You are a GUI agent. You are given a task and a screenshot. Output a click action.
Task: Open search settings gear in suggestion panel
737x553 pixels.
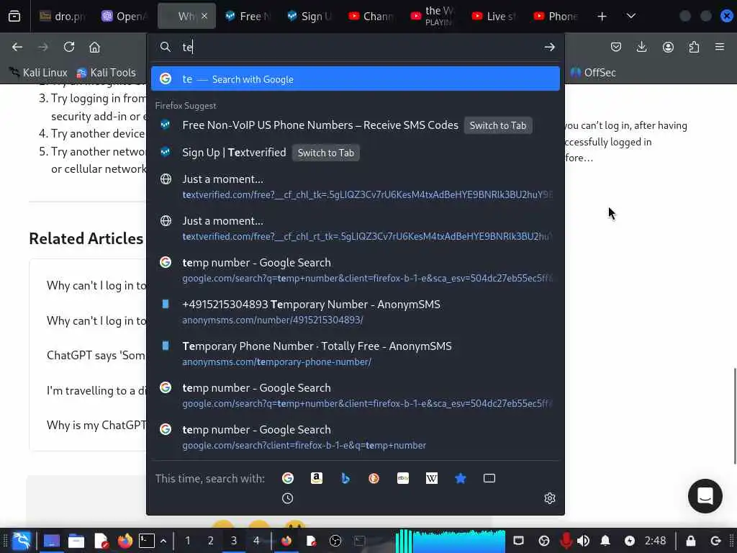point(549,498)
